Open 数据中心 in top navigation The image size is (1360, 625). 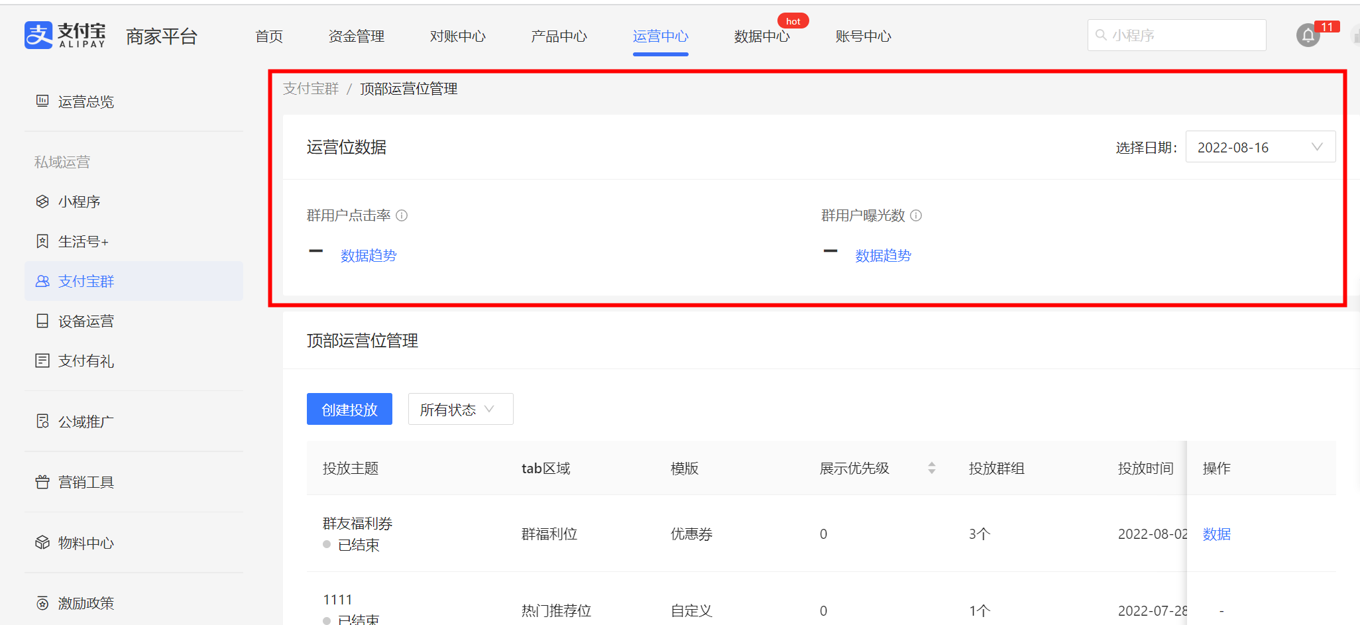click(x=762, y=36)
